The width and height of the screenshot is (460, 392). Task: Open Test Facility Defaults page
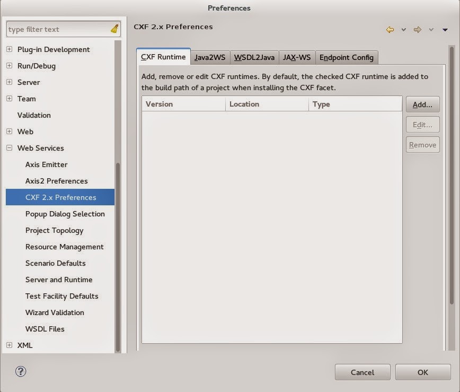pyautogui.click(x=61, y=296)
